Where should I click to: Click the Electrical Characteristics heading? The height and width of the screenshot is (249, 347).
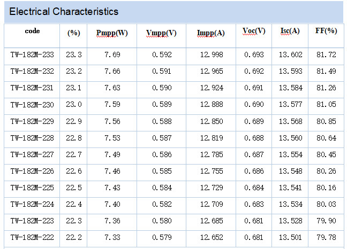coord(64,11)
